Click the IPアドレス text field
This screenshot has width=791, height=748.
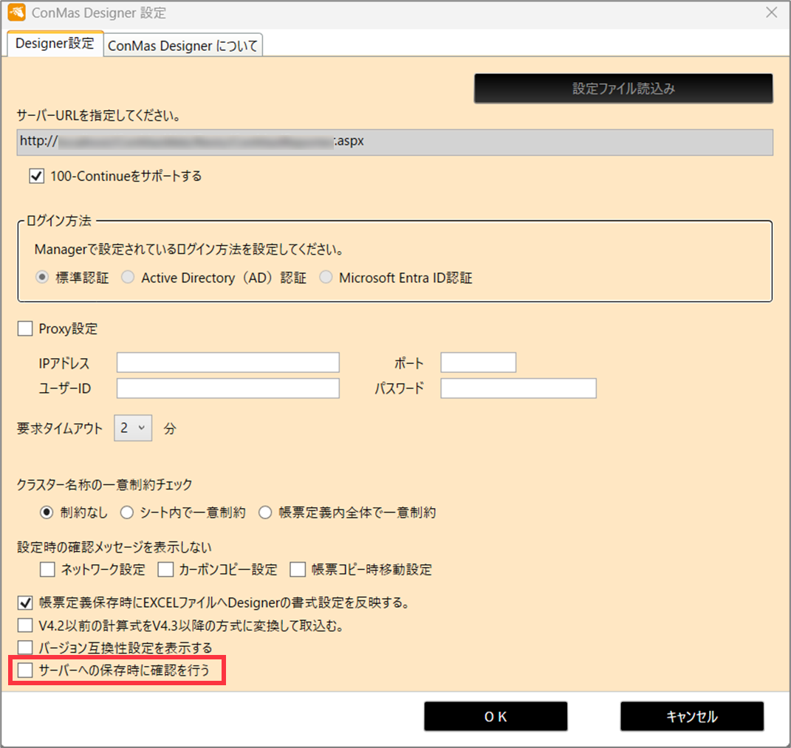227,363
